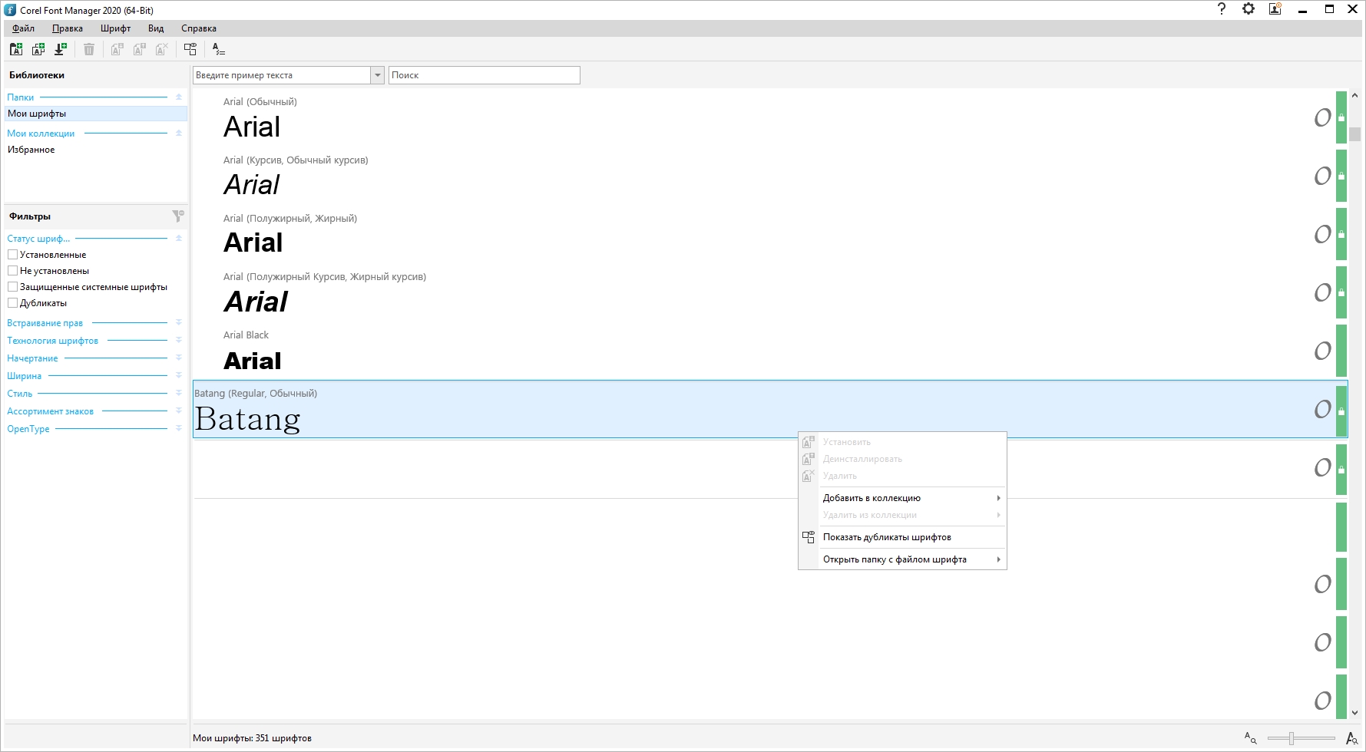The image size is (1366, 752).
Task: Expand the Встраивание прав filter section
Action: pyautogui.click(x=178, y=323)
